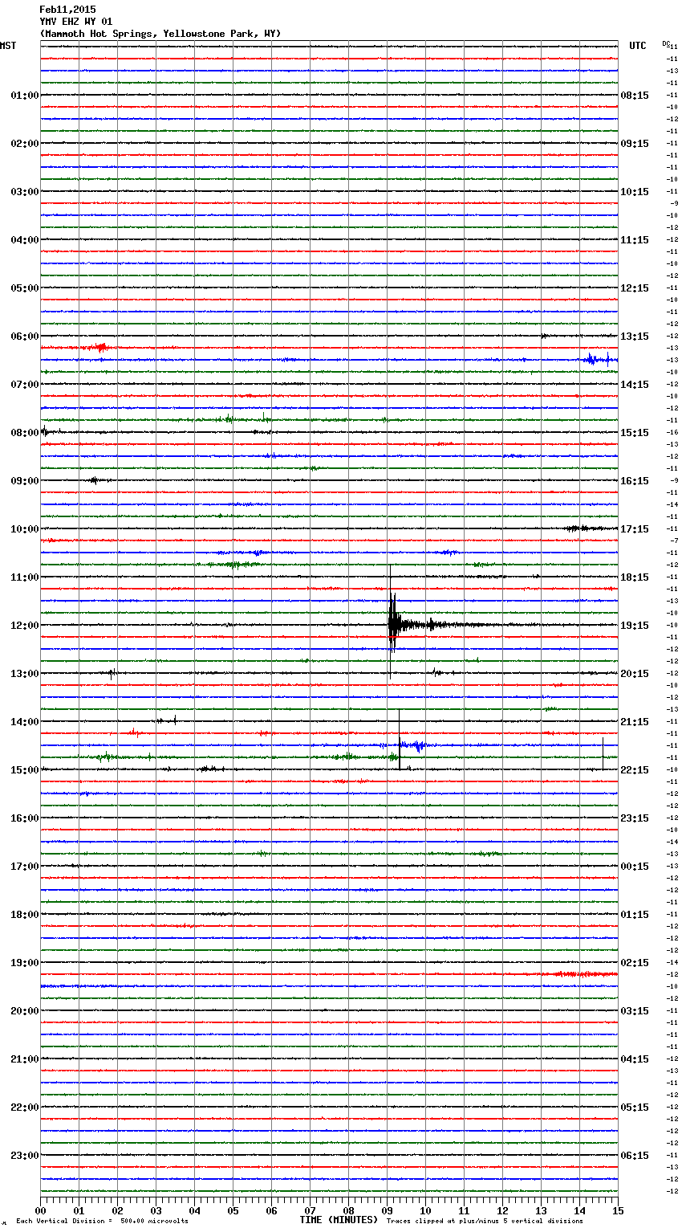682x1232 pixels.
Task: Click the "Mammoth Hot Springs, Yellowstone Park, WY" title
Action: coord(160,34)
